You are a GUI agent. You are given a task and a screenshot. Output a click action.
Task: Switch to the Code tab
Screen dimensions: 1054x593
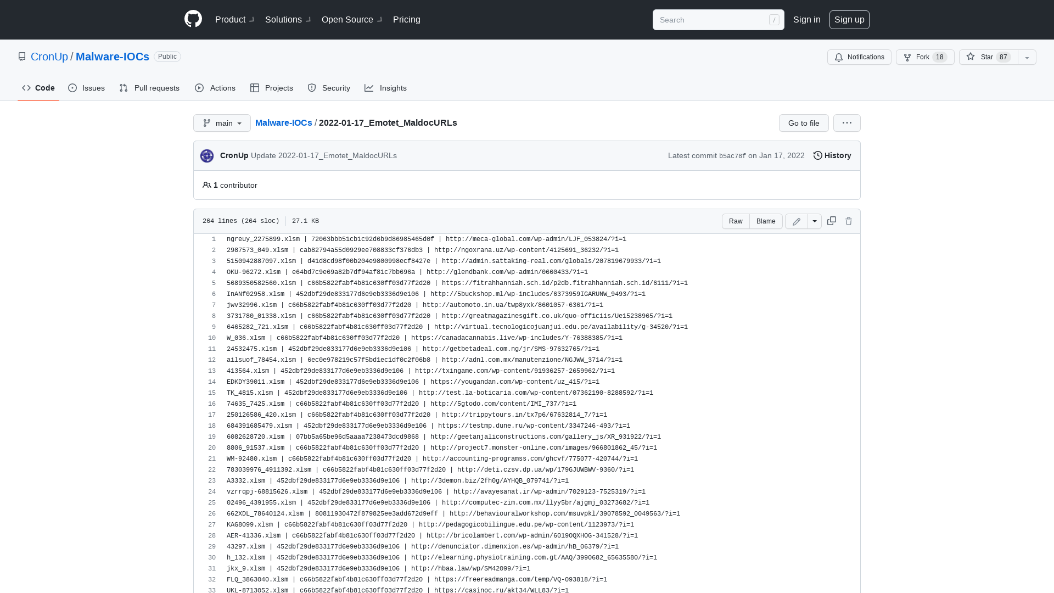coord(38,88)
